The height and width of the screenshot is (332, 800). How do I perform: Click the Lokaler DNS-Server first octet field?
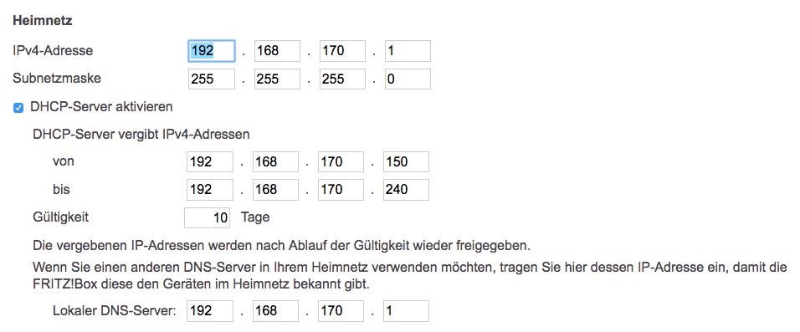click(x=210, y=311)
